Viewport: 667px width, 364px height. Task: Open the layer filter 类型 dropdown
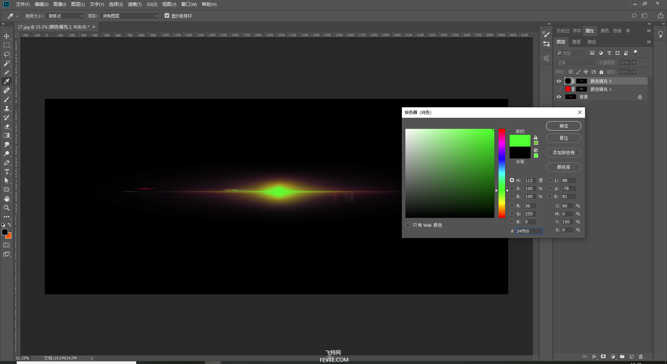(570, 53)
